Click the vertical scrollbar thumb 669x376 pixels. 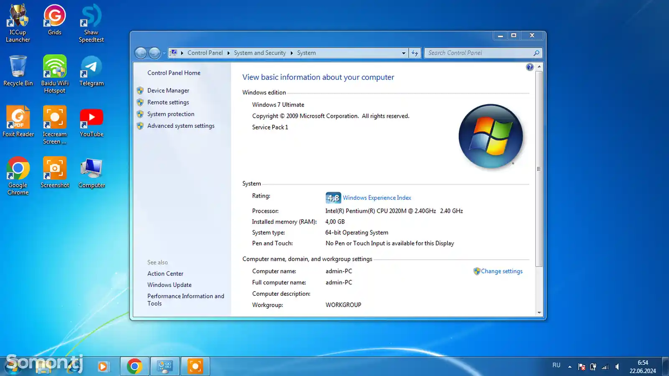(539, 169)
